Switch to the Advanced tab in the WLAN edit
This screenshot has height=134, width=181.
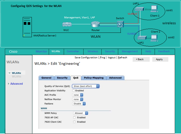[x=115, y=78]
